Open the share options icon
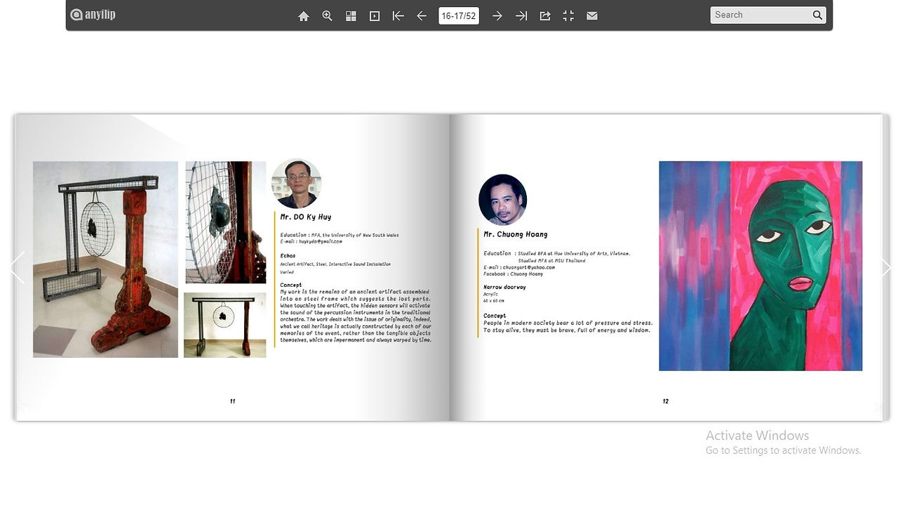Image resolution: width=898 pixels, height=505 pixels. [545, 15]
